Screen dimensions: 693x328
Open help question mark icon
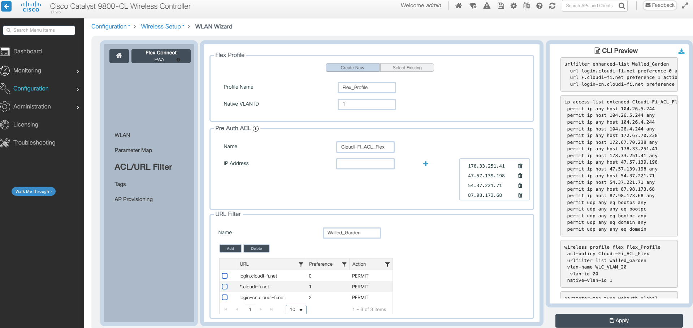tap(539, 6)
